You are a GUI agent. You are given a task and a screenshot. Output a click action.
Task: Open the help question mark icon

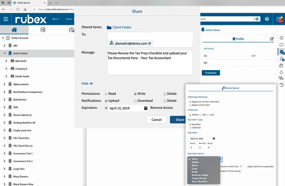267,19
